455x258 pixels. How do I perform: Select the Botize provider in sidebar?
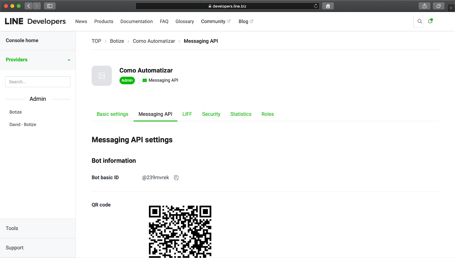tap(16, 112)
